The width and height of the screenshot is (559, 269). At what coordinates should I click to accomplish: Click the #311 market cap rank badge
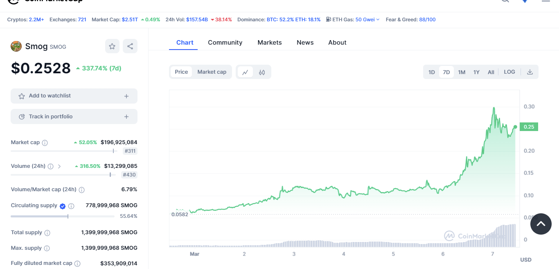130,151
